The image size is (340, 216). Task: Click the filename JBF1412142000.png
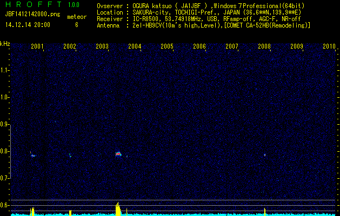pyautogui.click(x=33, y=14)
